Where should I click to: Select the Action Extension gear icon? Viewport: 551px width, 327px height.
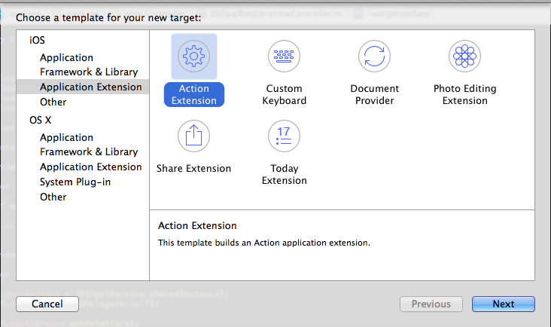(194, 56)
